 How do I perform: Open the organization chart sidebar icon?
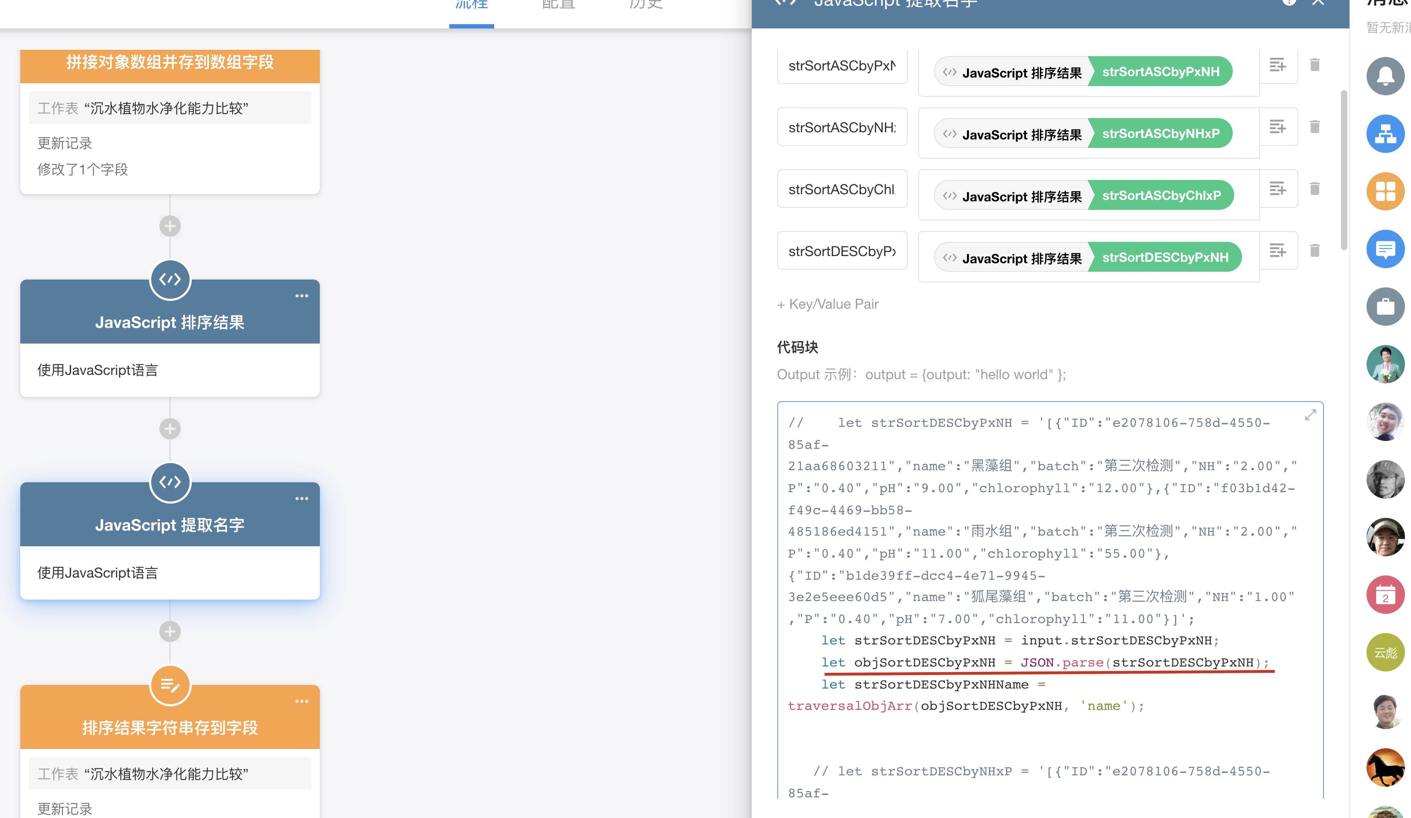(1385, 134)
